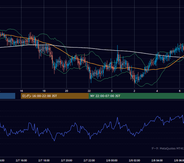Click the "2/8 02:00" date label

[x=134, y=160]
